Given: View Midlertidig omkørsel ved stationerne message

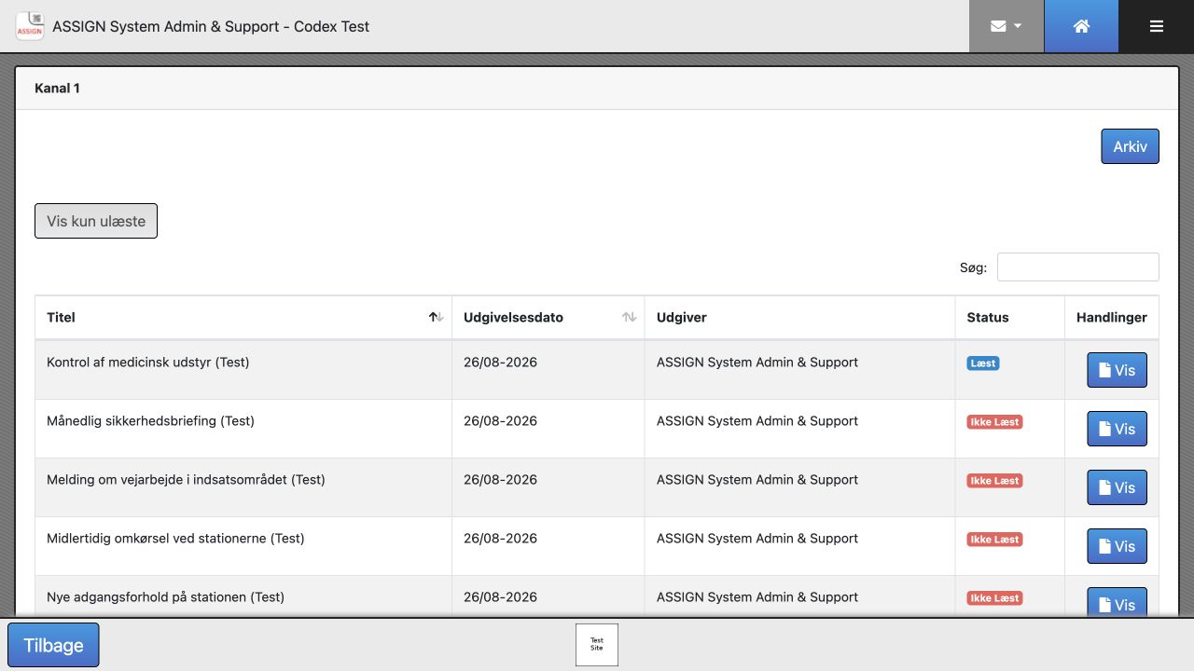Looking at the screenshot, I should (x=1117, y=546).
